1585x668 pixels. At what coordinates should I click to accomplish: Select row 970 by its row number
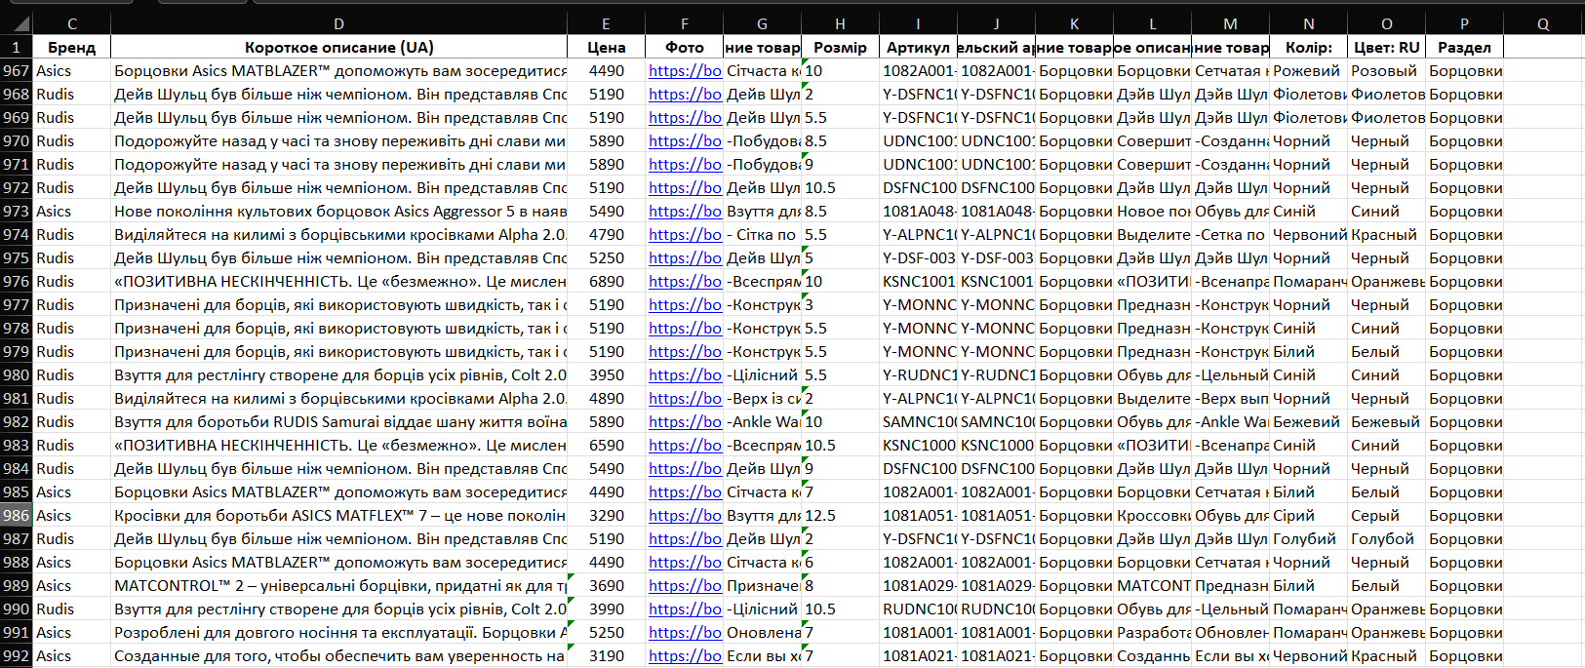point(17,140)
